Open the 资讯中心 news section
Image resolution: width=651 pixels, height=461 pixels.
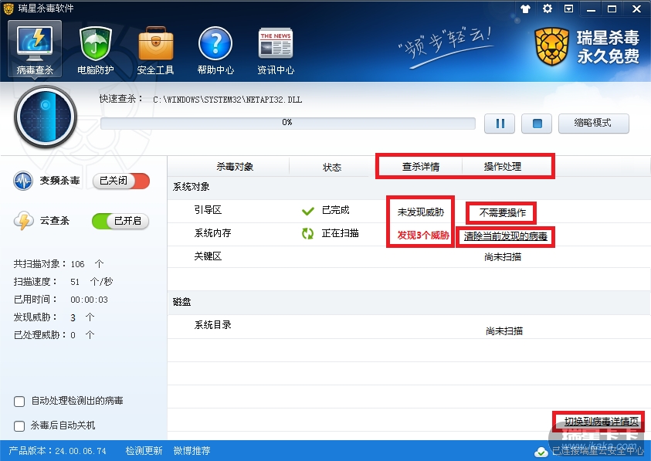pyautogui.click(x=276, y=50)
